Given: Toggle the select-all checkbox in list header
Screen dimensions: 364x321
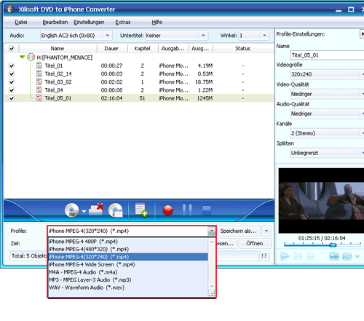Looking at the screenshot, I should (x=12, y=49).
